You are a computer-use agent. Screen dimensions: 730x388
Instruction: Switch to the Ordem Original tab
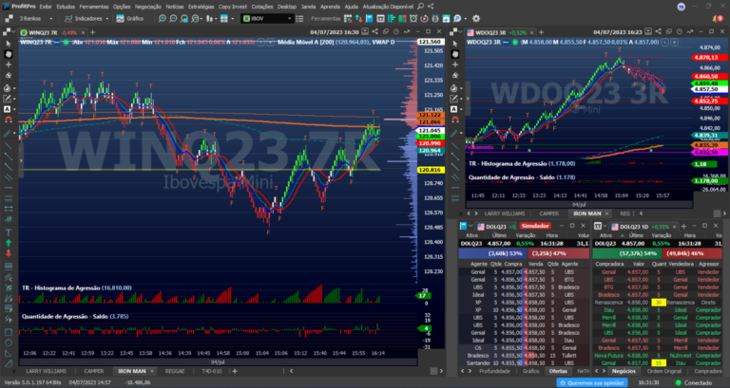click(x=664, y=371)
